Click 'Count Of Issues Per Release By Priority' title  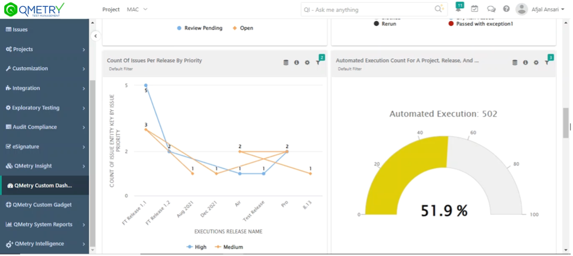click(154, 61)
